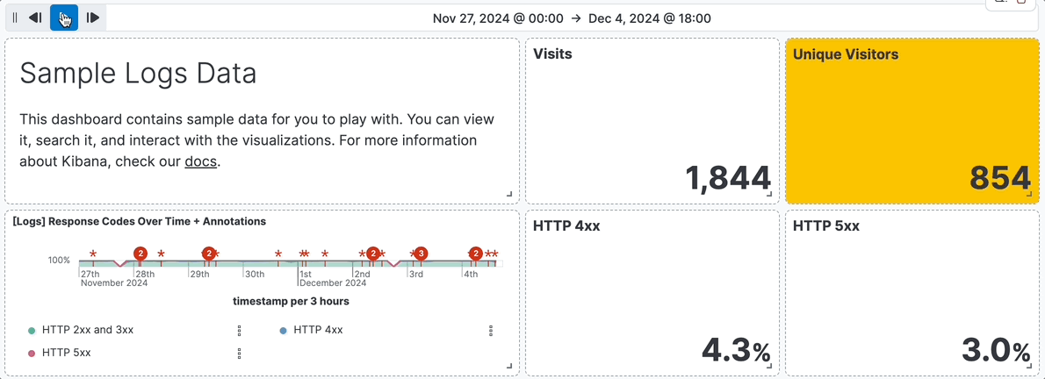Toggle HTTP 5xx legend series
The image size is (1045, 379).
pyautogui.click(x=67, y=354)
